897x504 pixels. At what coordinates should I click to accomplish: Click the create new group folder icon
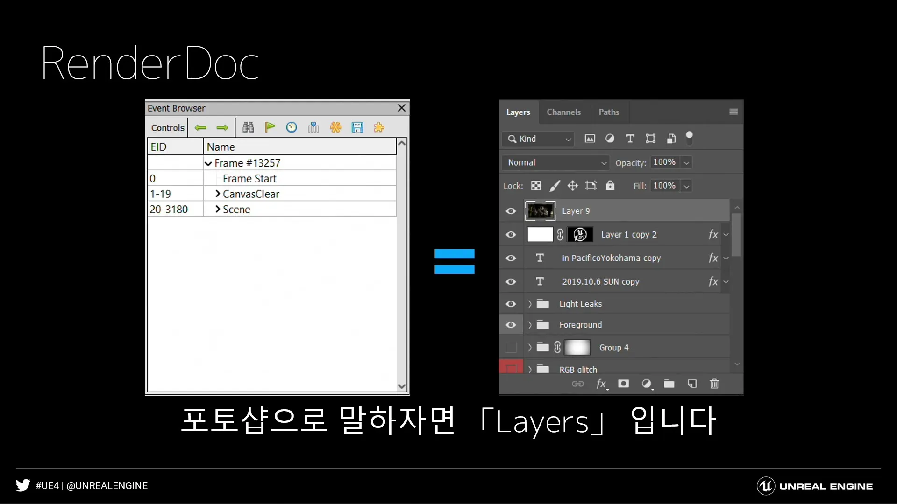click(669, 384)
